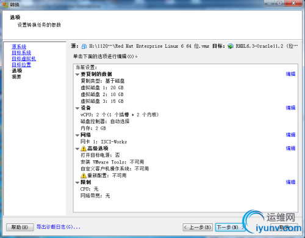Collapse the 设备 section
Screen dimensions: 305x238
pyautogui.click(x=77, y=108)
